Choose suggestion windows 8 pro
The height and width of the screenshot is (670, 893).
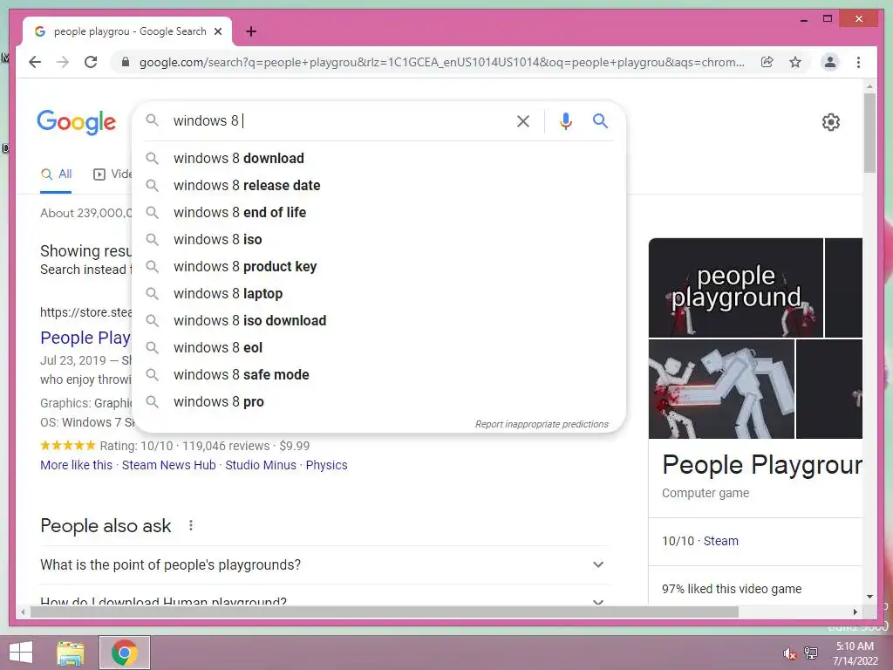(378, 402)
